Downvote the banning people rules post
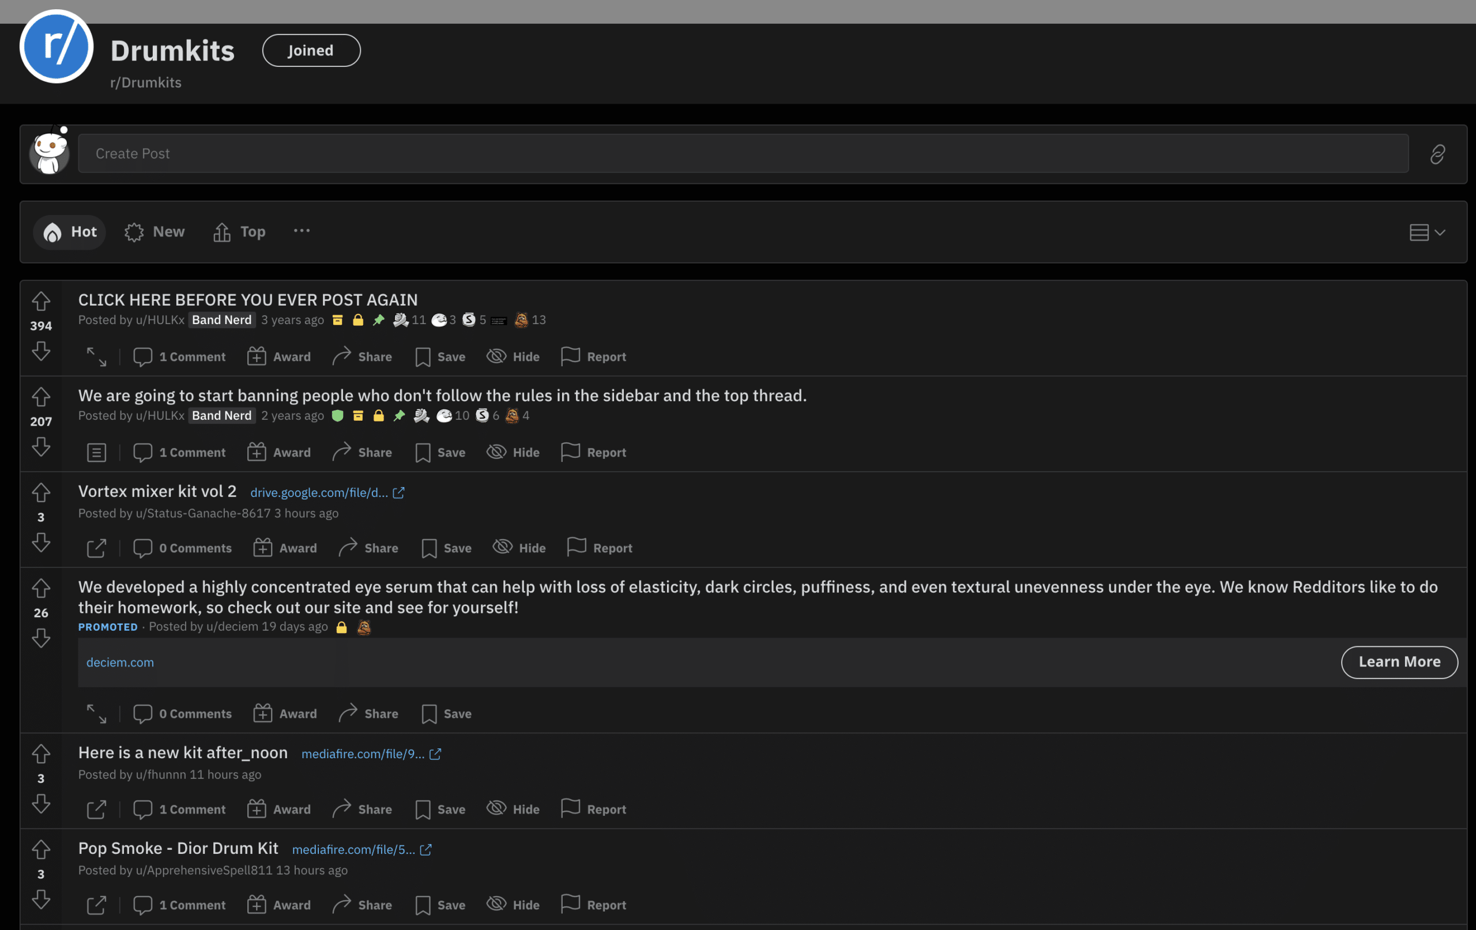 pos(41,447)
